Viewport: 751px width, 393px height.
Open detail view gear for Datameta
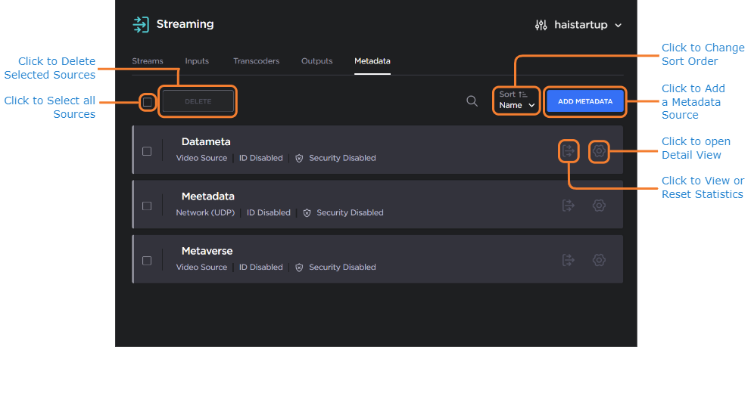(x=599, y=151)
